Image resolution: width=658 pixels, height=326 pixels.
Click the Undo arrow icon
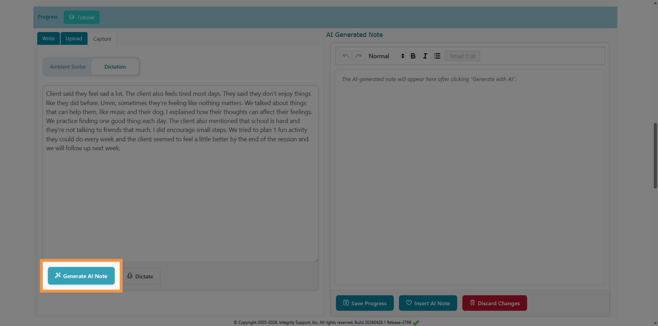pos(345,56)
